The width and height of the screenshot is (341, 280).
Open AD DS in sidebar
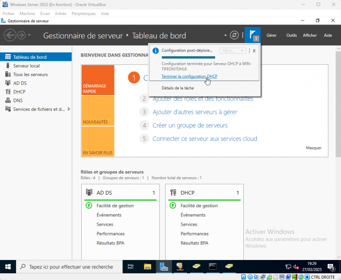(19, 83)
